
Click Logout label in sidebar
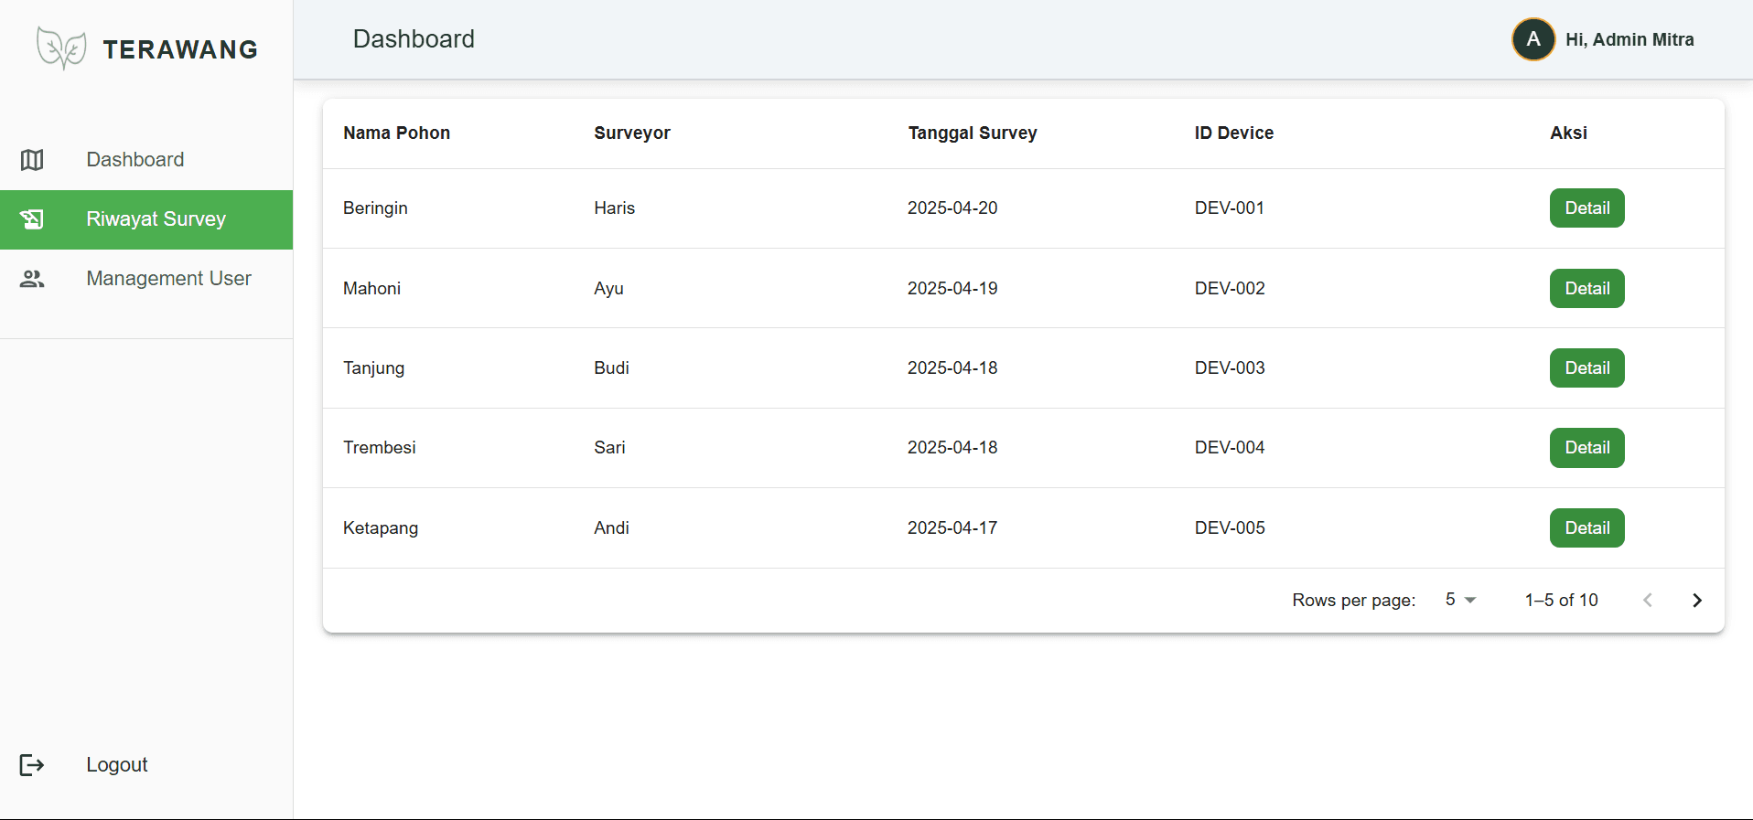tap(117, 765)
